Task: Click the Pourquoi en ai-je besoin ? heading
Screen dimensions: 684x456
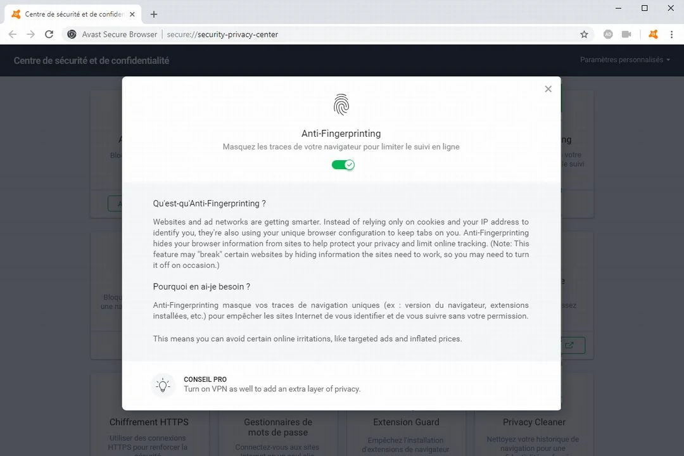Action: coord(201,287)
